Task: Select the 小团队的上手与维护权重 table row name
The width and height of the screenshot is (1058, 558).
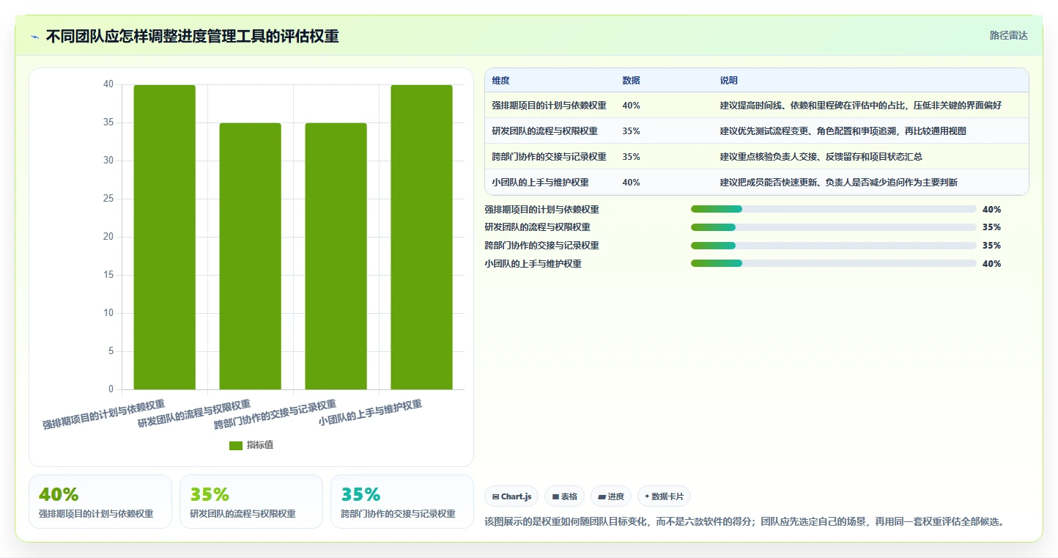Action: point(541,182)
